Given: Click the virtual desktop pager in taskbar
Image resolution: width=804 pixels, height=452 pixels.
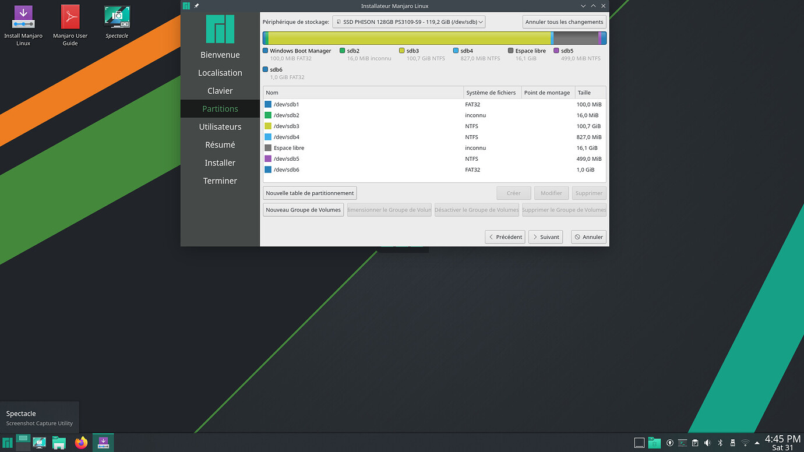Looking at the screenshot, I should coord(23,443).
